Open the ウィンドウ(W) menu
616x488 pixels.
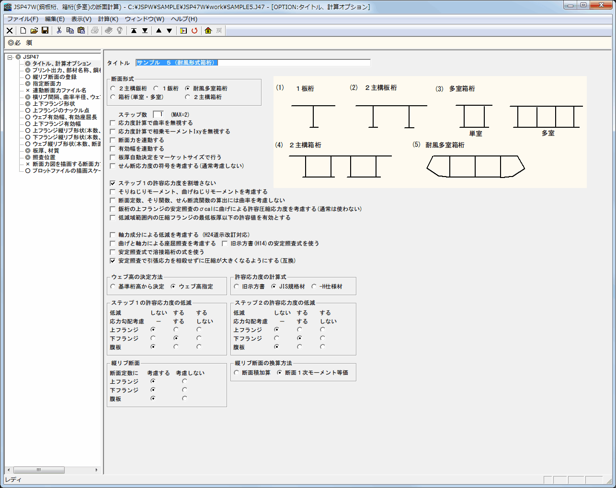tap(144, 19)
